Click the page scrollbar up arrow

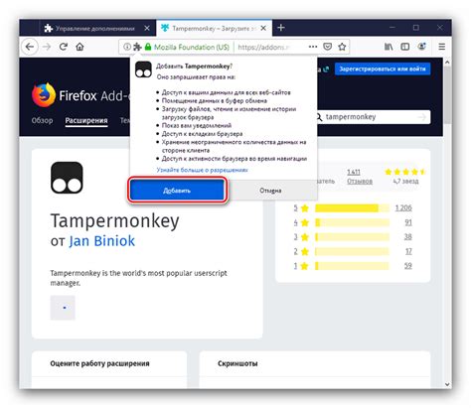447,62
